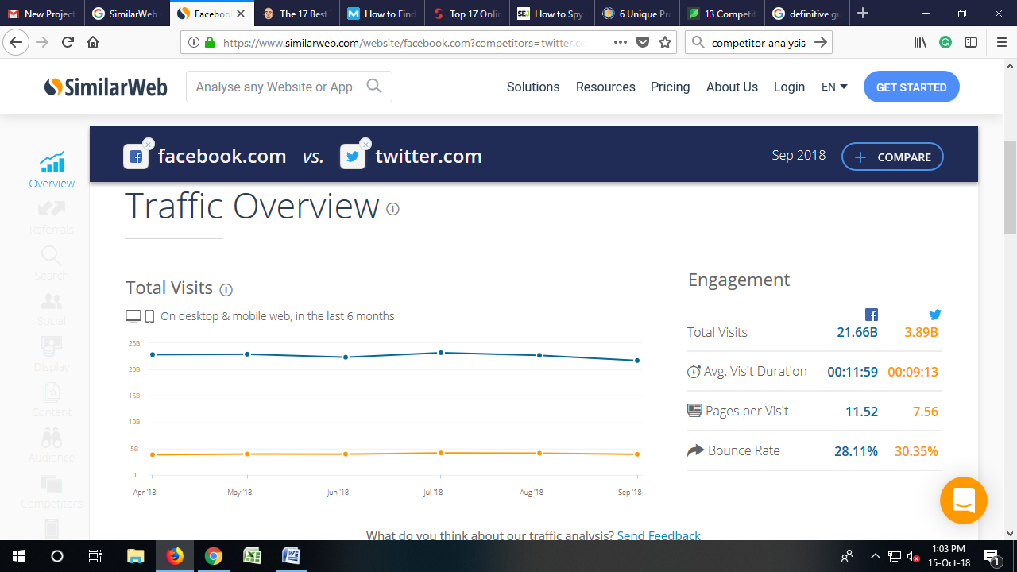Viewport: 1017px width, 572px height.
Task: Toggle Firefox sidebar view
Action: (971, 42)
